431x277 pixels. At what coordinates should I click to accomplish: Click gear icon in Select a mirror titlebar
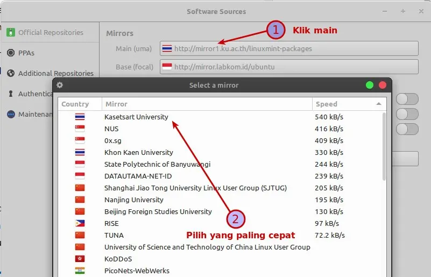click(60, 85)
